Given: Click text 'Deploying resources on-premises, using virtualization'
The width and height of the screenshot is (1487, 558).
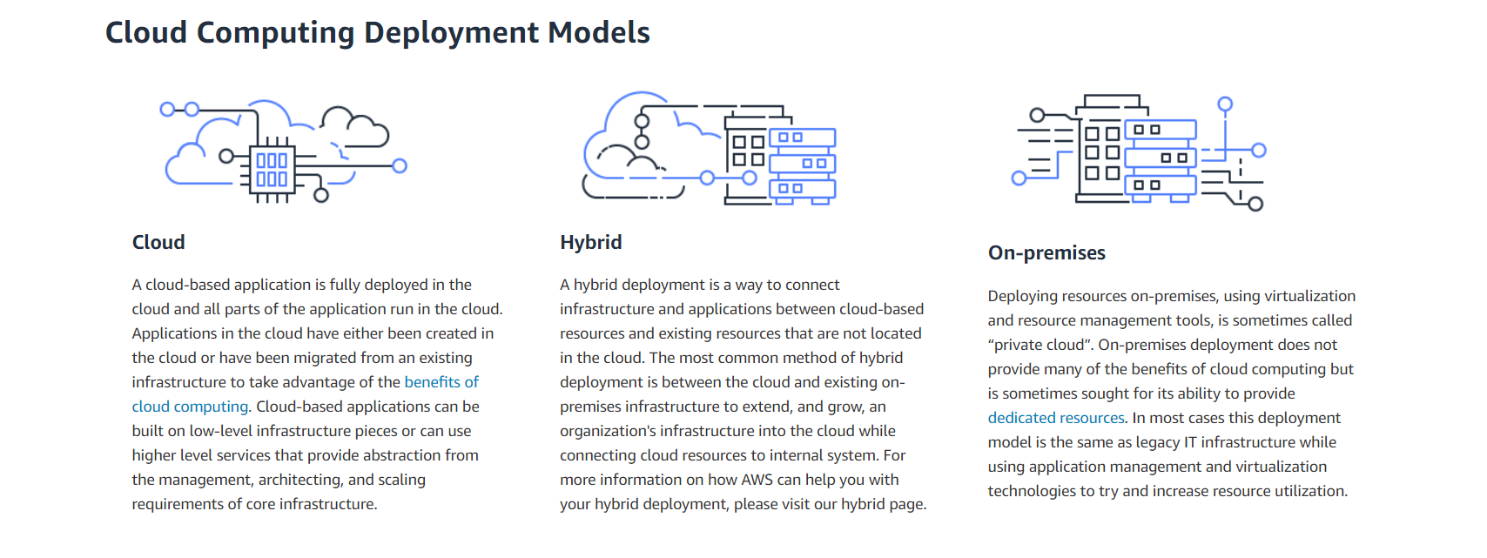Looking at the screenshot, I should pos(1172,296).
